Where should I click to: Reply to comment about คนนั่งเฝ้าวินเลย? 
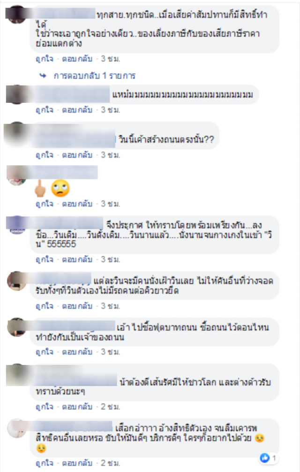click(x=77, y=306)
